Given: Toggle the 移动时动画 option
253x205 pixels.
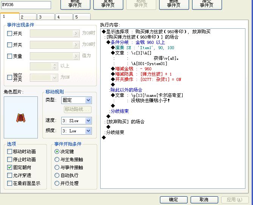Looking at the screenshot, I should point(10,152).
